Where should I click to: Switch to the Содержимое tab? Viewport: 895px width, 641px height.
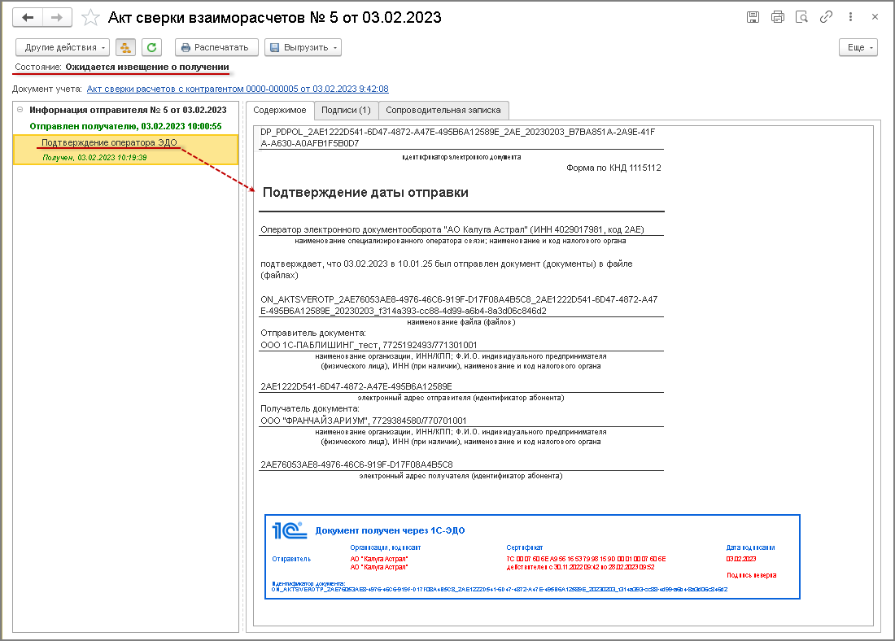(280, 110)
